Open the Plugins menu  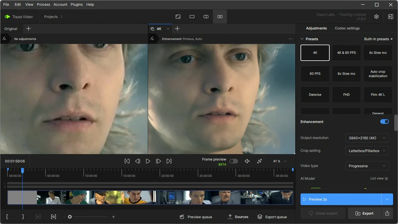tap(77, 5)
